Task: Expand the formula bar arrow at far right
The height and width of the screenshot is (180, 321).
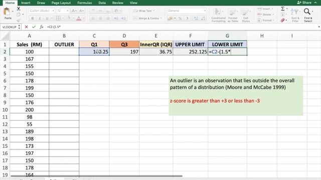Action: coord(319,26)
